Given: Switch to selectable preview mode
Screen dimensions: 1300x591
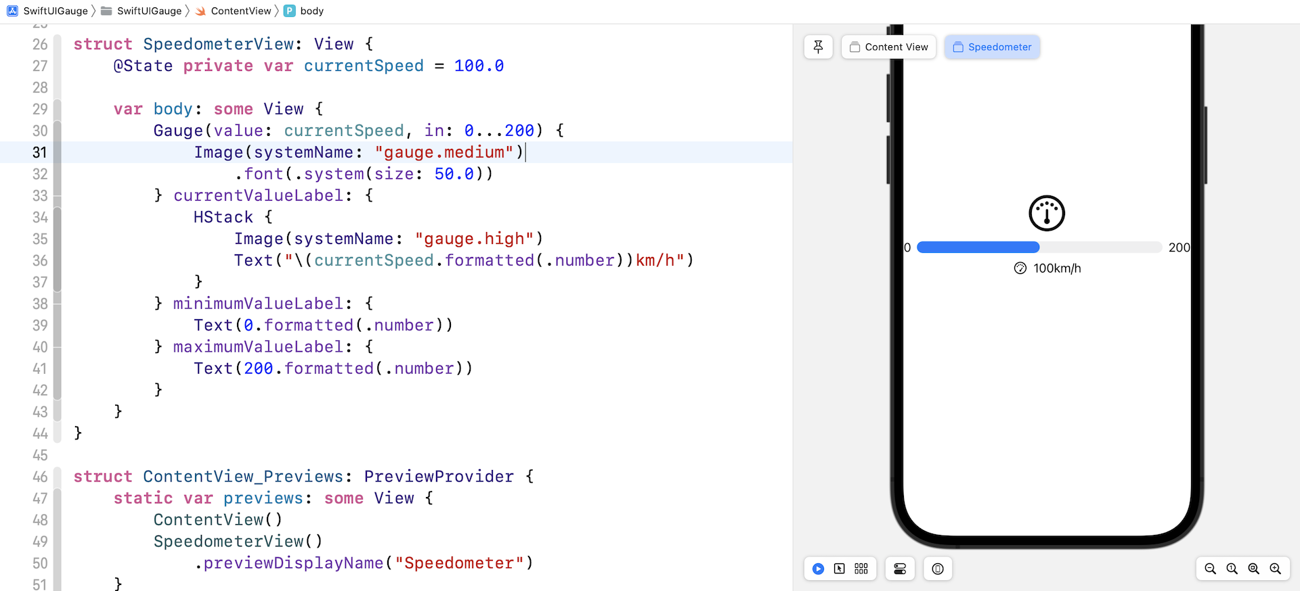Looking at the screenshot, I should 840,569.
